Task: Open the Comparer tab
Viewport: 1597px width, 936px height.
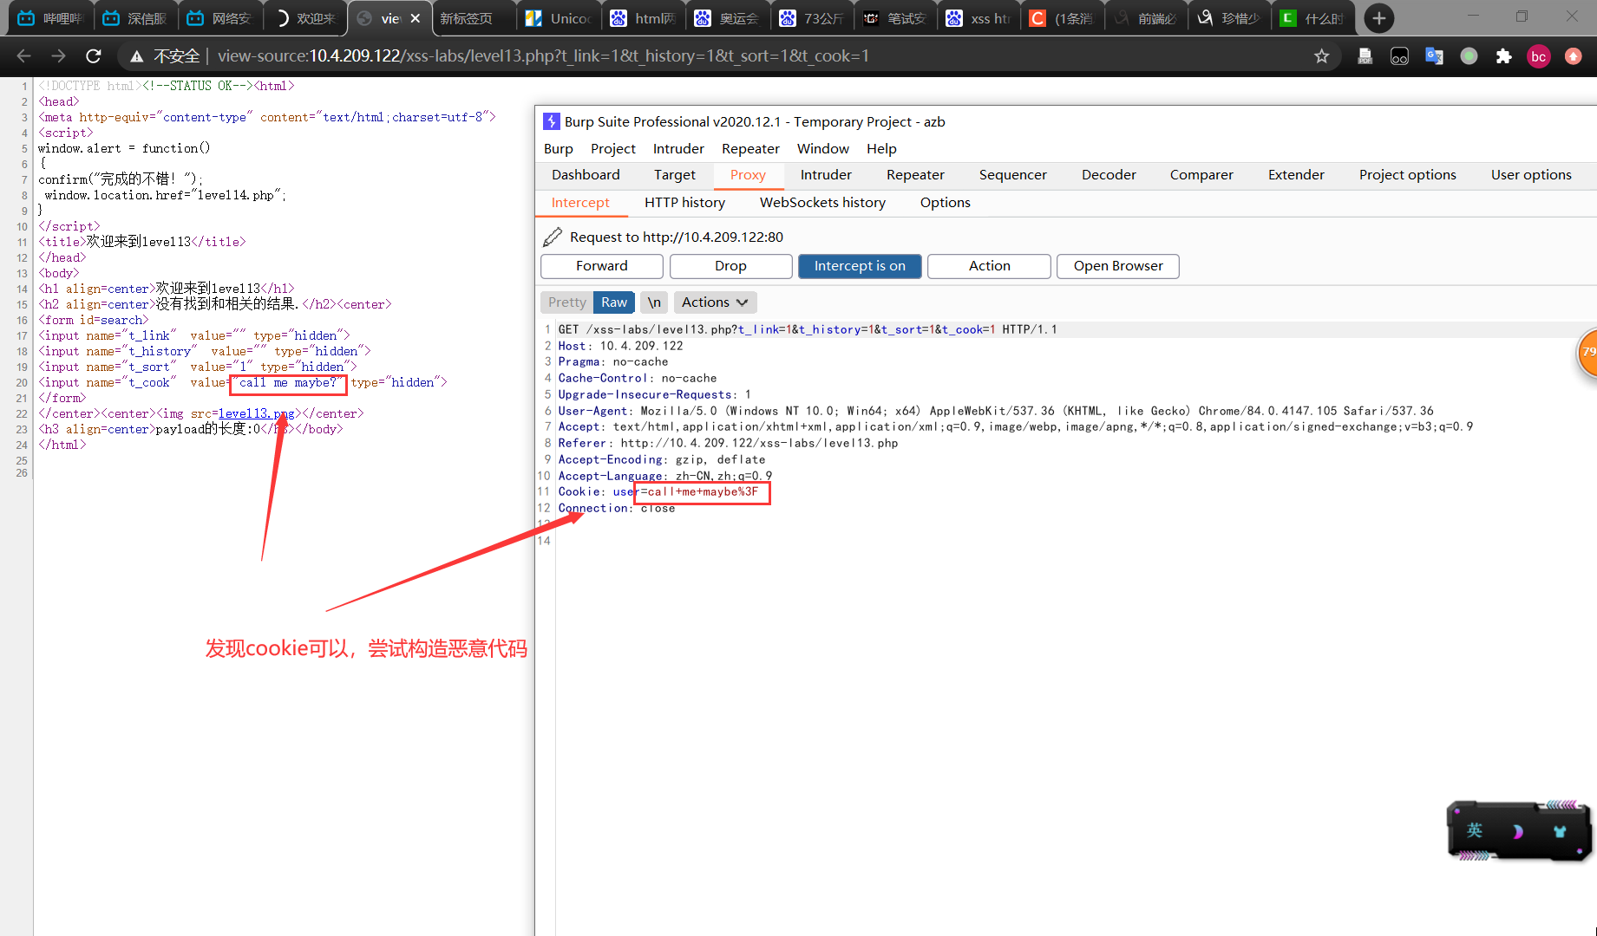Action: pos(1201,175)
